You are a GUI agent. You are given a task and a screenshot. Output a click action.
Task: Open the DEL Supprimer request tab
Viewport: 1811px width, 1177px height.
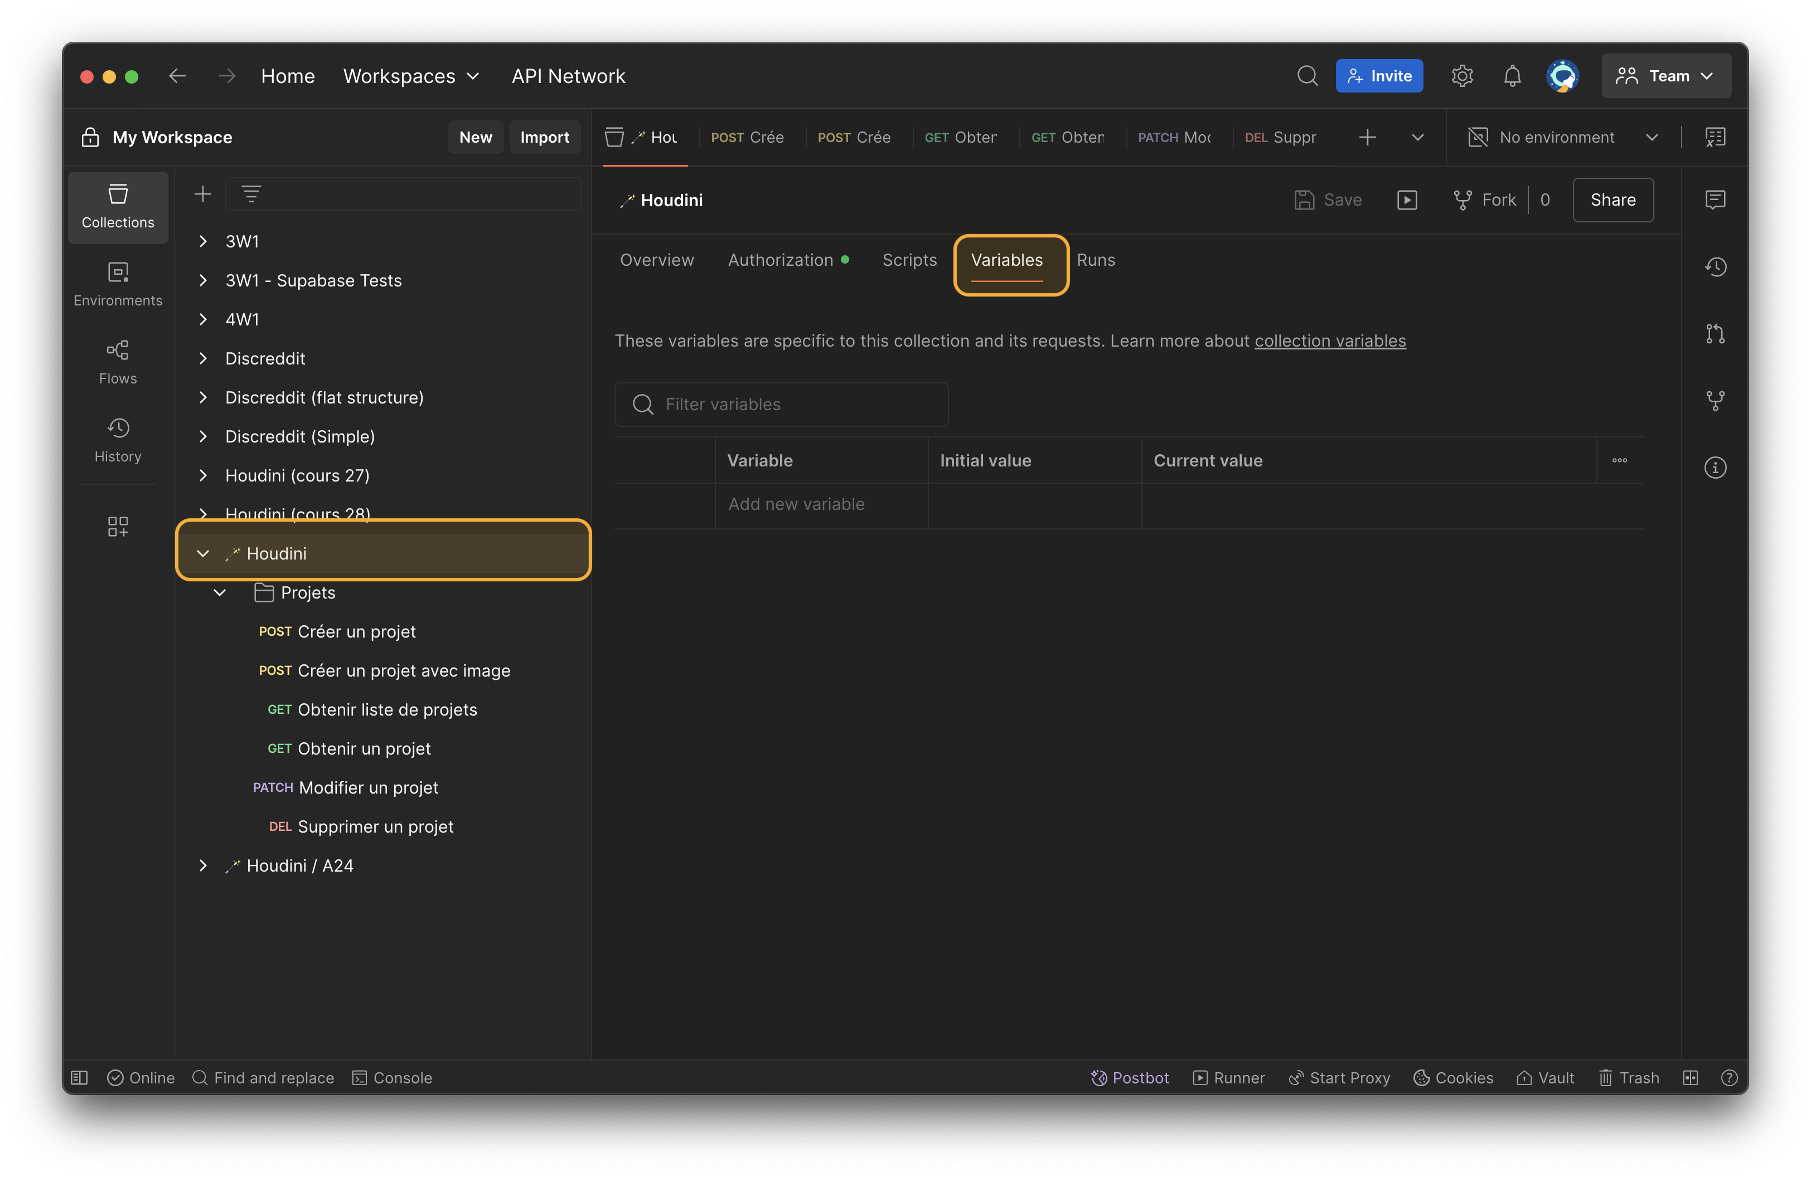pyautogui.click(x=1280, y=138)
